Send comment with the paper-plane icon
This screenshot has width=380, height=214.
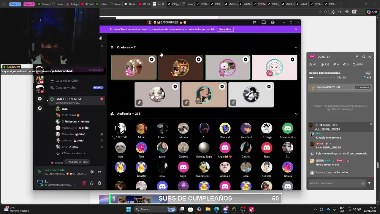(x=369, y=183)
